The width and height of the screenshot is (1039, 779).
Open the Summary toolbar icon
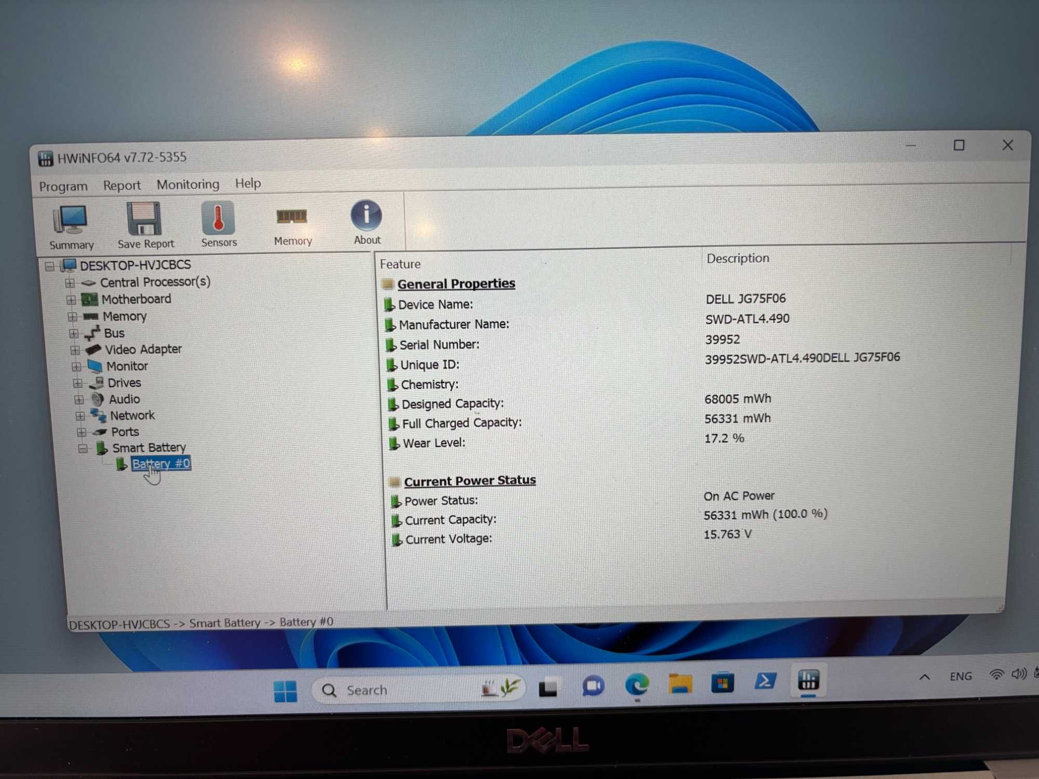click(71, 227)
